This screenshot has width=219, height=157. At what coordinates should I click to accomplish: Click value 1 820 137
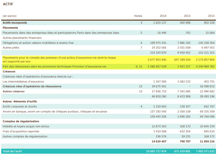coord(160,23)
